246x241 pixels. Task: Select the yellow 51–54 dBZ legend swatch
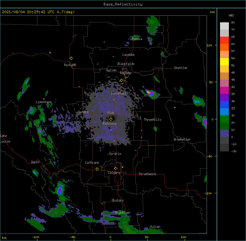pos(224,62)
